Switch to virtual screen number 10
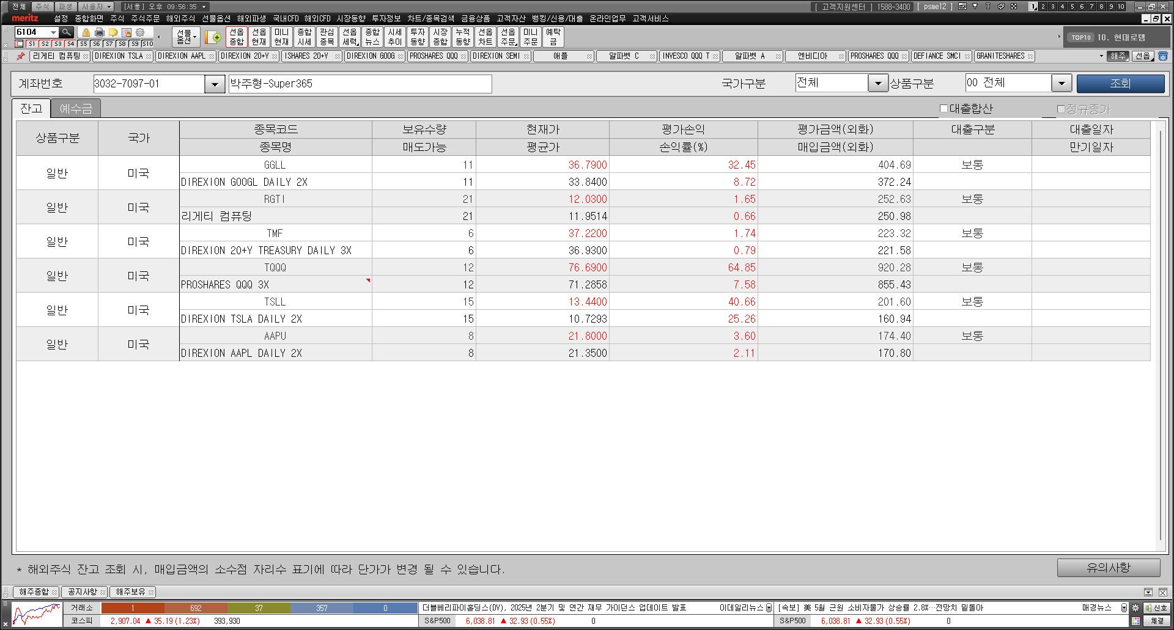Viewport: 1174px width, 630px height. pos(1121,7)
